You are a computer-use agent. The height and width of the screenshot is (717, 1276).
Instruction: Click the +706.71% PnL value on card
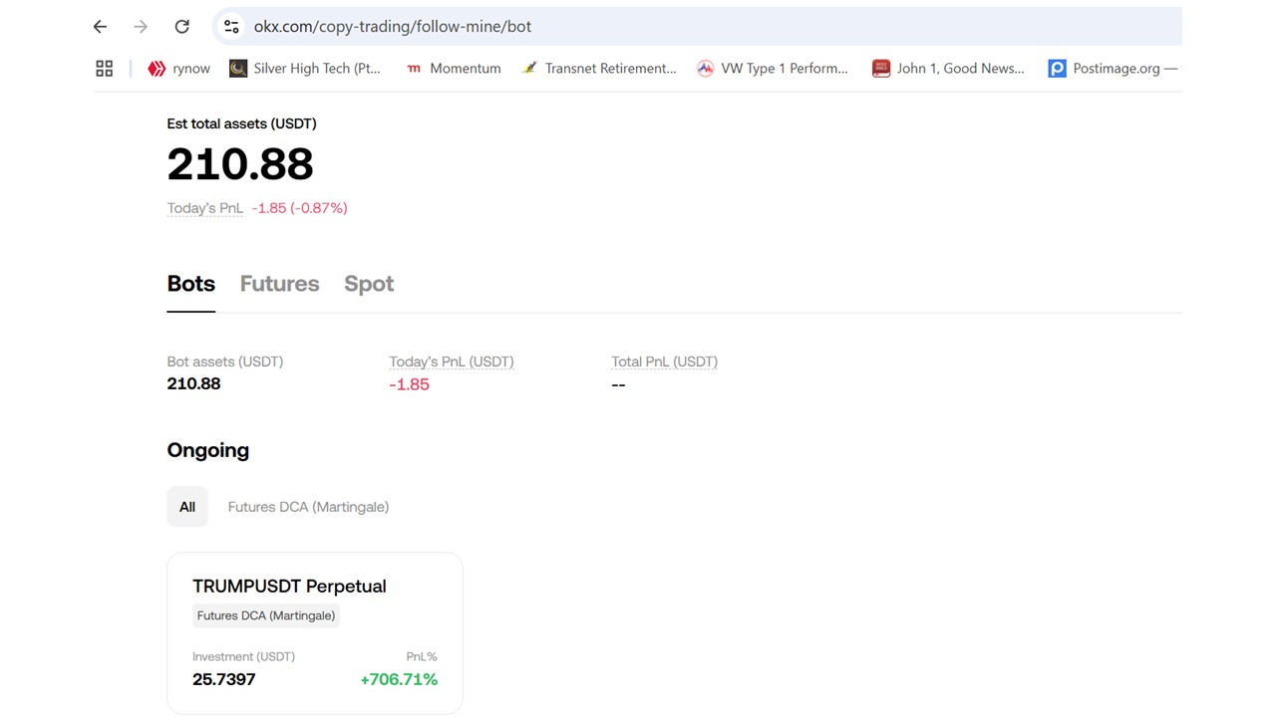point(399,679)
